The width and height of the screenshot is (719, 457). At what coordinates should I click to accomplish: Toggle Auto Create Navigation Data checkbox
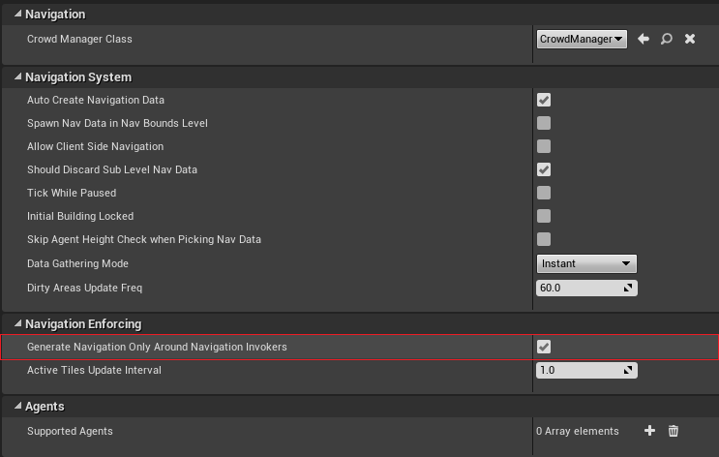click(x=544, y=100)
